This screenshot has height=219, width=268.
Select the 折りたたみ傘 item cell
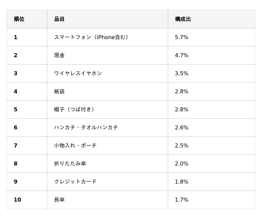coord(108,163)
